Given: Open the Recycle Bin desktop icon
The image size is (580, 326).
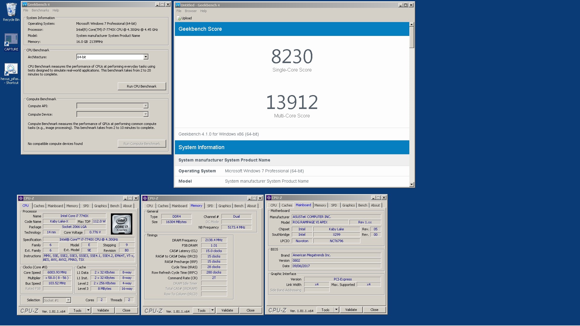Looking at the screenshot, I should tap(11, 10).
